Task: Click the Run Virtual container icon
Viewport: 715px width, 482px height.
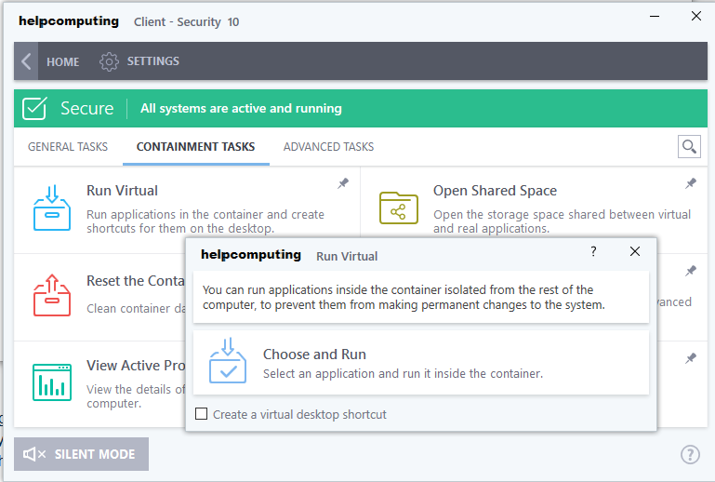Action: point(52,208)
